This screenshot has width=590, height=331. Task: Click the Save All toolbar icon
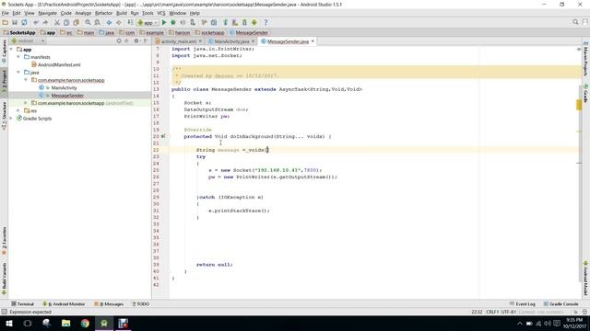click(15, 22)
